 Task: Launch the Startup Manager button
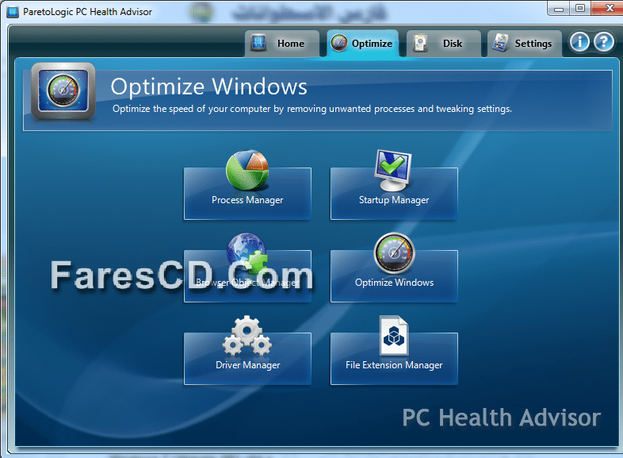click(x=394, y=194)
